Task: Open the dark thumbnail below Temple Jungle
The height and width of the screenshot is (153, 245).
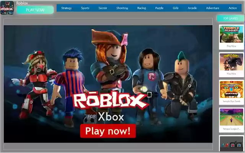Action: coord(231,144)
